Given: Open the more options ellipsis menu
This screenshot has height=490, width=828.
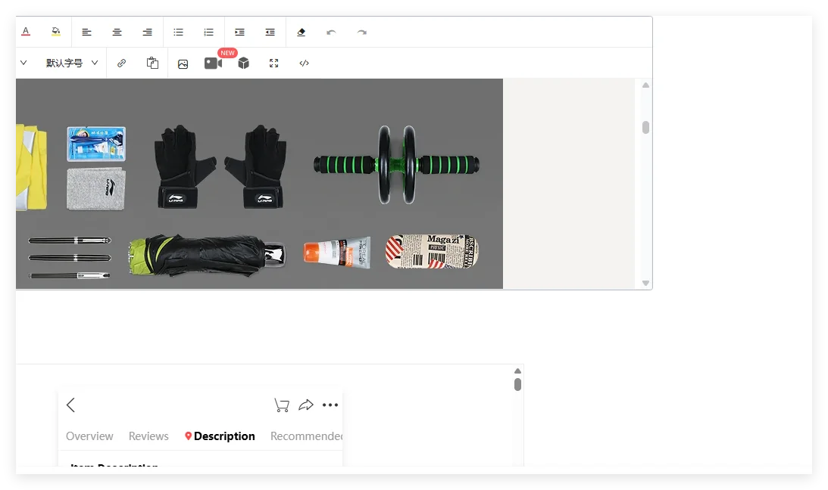Looking at the screenshot, I should pyautogui.click(x=330, y=405).
